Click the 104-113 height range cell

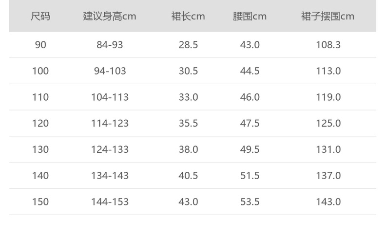110,97
